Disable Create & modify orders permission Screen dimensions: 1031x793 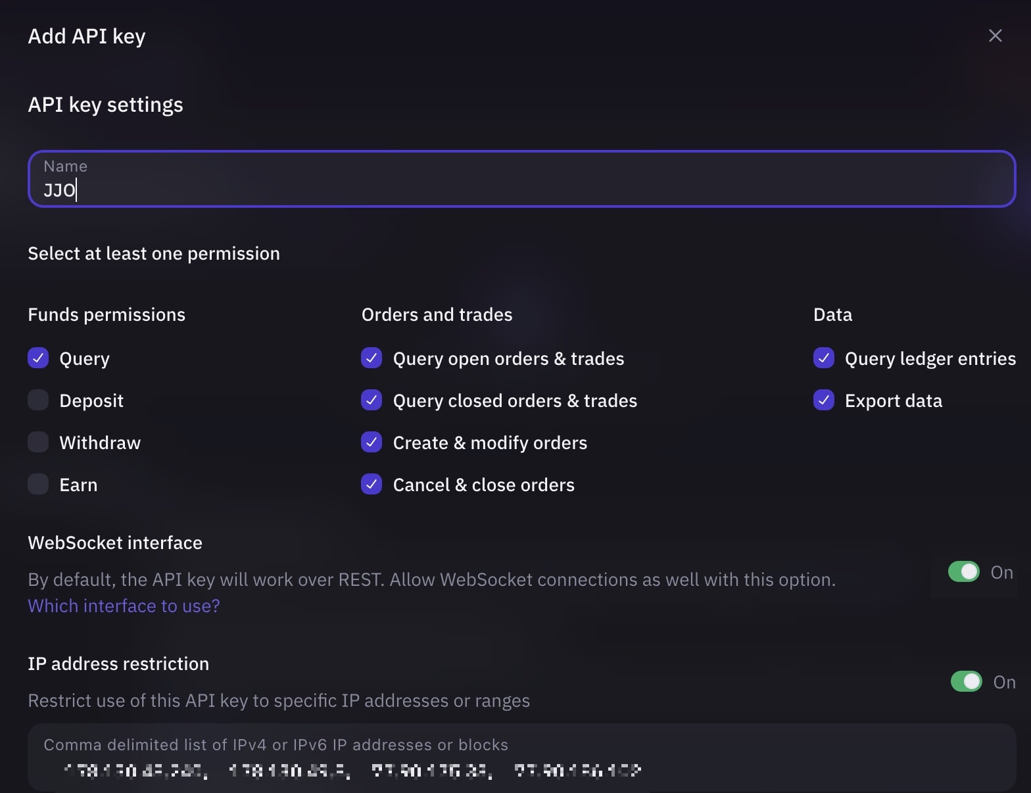(372, 442)
